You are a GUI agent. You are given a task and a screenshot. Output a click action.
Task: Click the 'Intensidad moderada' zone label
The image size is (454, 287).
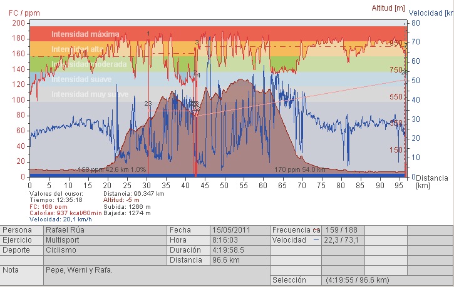[89, 64]
